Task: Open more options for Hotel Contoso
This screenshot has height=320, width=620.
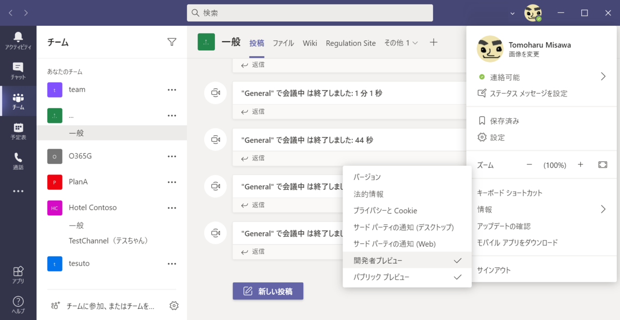Action: pyautogui.click(x=172, y=207)
